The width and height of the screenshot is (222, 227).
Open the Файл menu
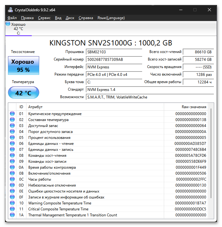point(12,18)
